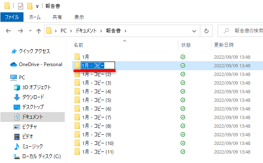Open the address bar history dropdown
The image size is (263, 163).
point(194,31)
